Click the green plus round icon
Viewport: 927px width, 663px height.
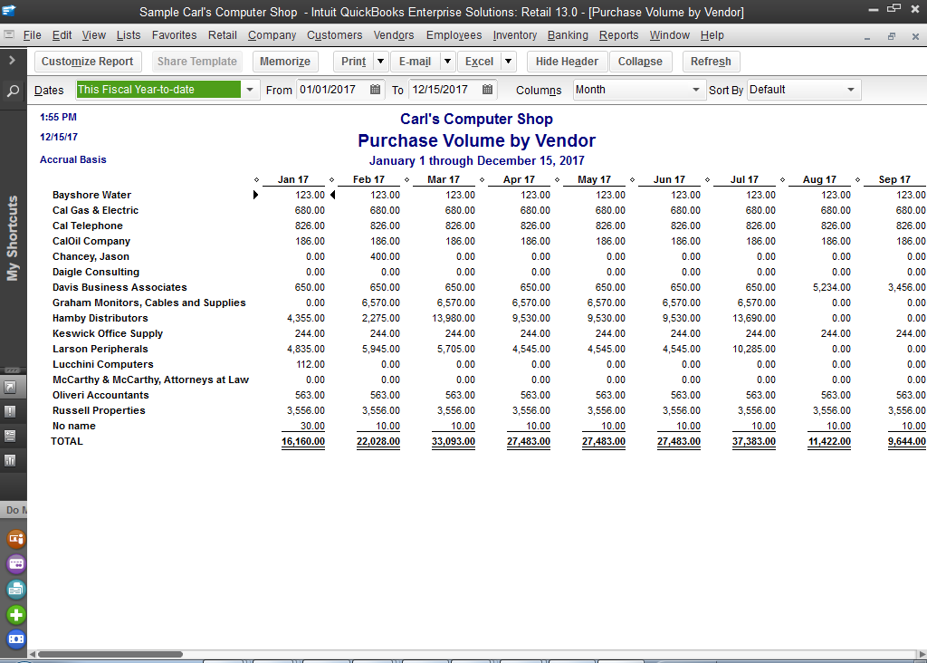coord(16,614)
